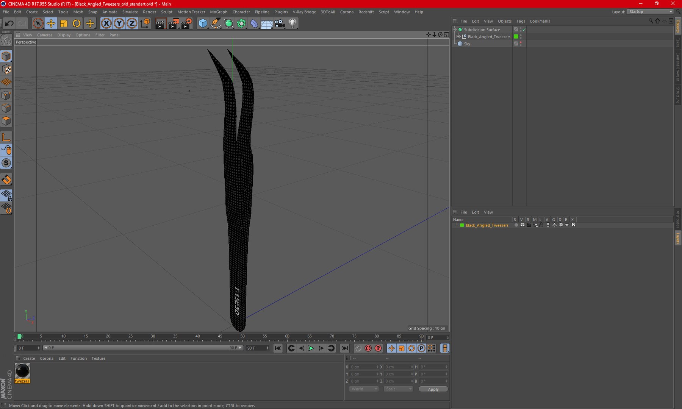
Task: Select the Sky object in tree
Action: pos(467,44)
